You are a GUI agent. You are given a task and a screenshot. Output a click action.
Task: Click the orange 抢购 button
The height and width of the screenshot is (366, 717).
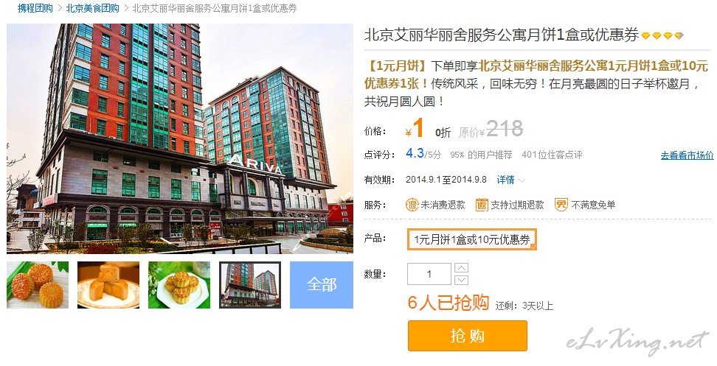click(468, 336)
